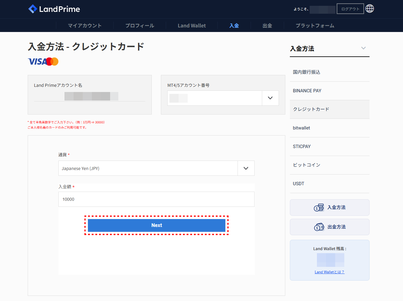Choose BINANCE PAY deposit method
Screen dimensions: 403x301
[330, 91]
